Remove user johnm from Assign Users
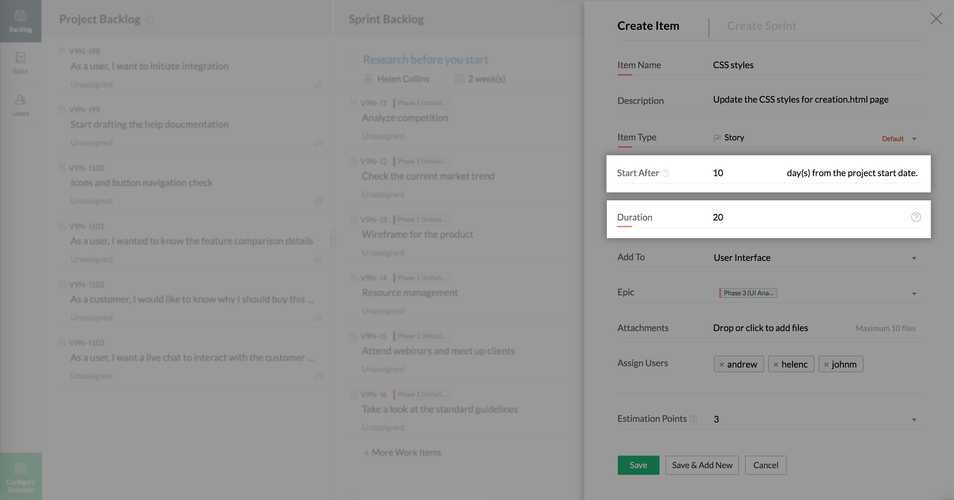This screenshot has width=954, height=500. click(826, 365)
